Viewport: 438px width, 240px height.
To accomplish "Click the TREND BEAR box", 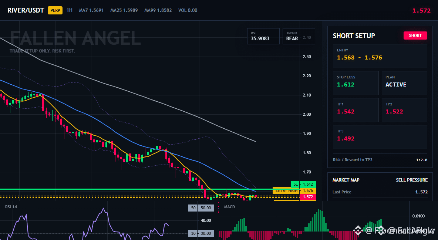I will (x=299, y=36).
